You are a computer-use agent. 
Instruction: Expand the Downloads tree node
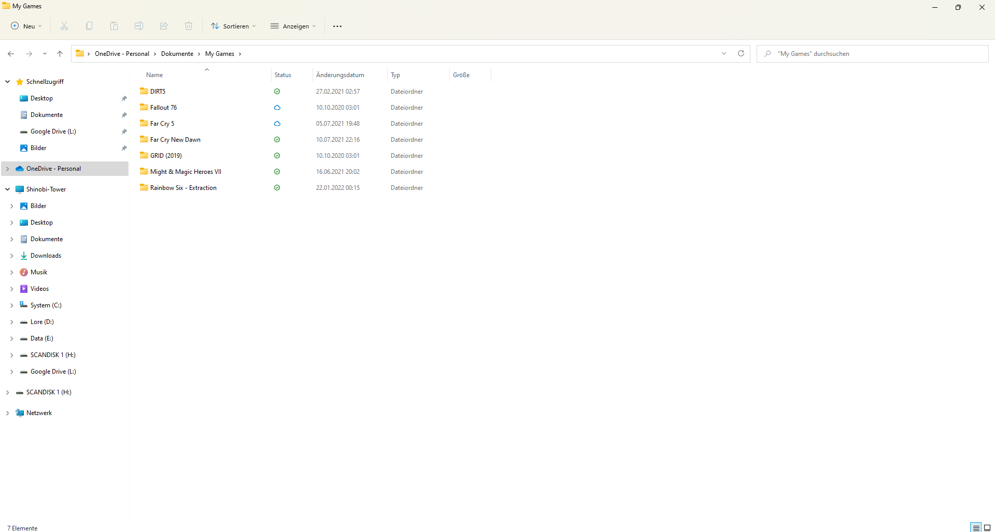[x=12, y=256]
